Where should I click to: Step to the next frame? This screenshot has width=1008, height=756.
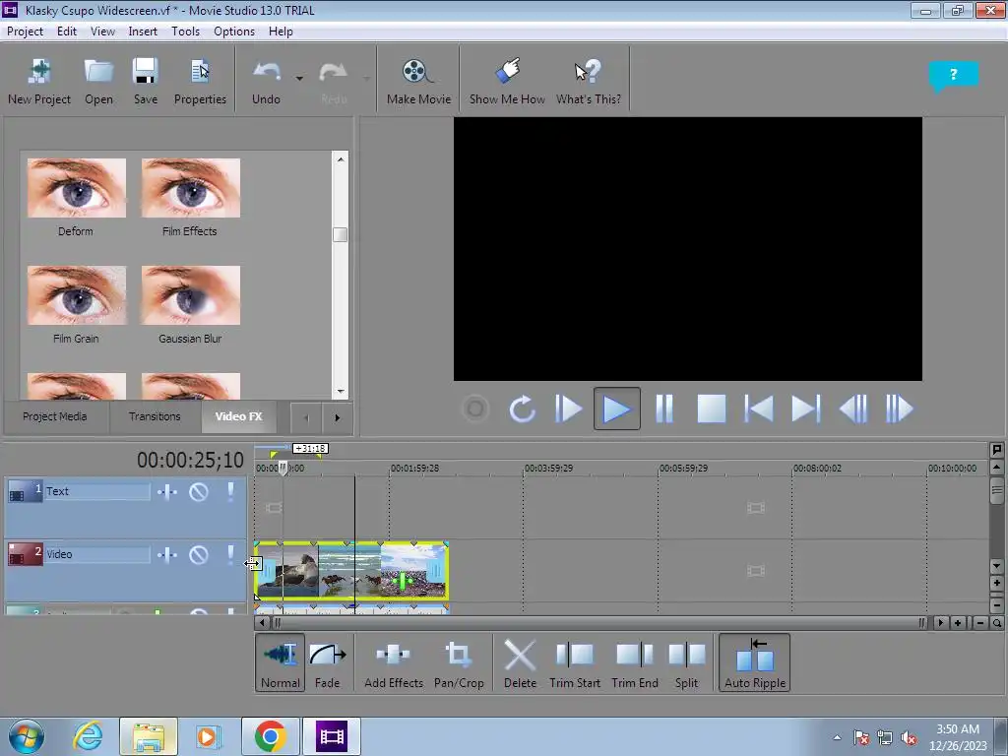point(900,409)
